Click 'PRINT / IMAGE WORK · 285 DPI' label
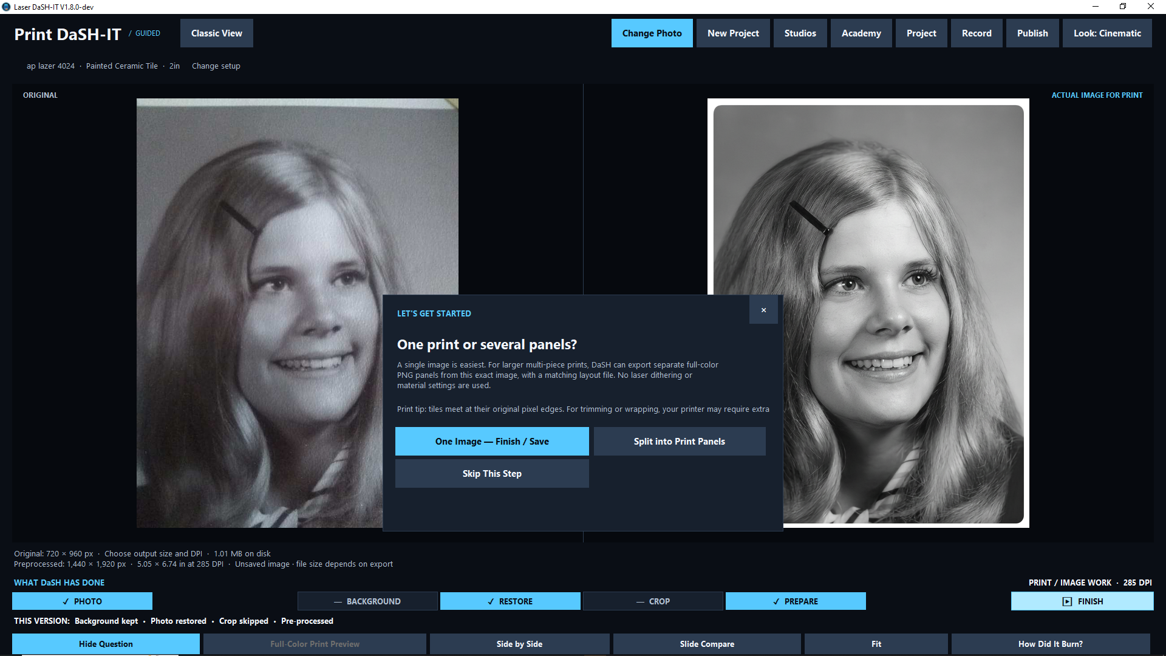Screen dimensions: 1166x656 [x=1090, y=583]
